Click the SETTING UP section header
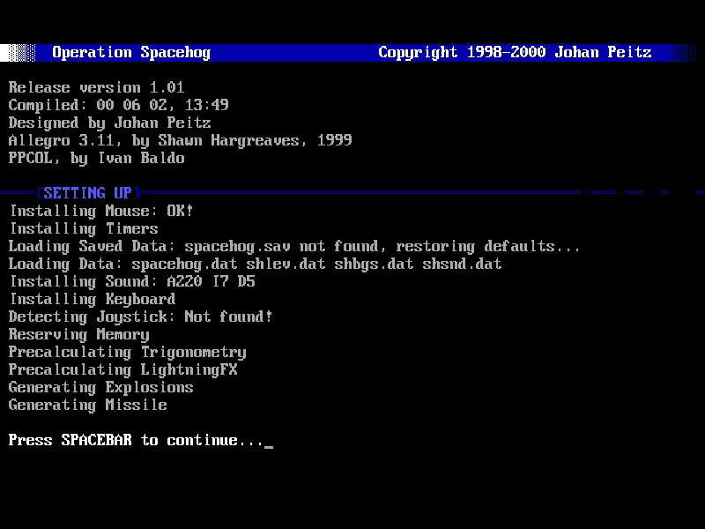The image size is (705, 529). pos(87,193)
